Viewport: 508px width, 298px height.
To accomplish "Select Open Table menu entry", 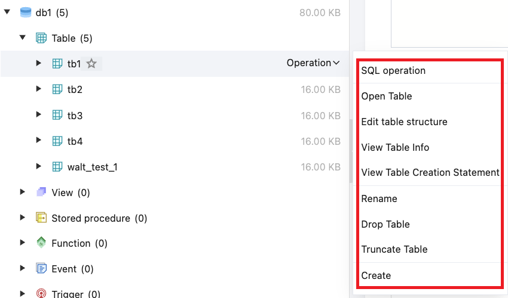I will tap(387, 96).
